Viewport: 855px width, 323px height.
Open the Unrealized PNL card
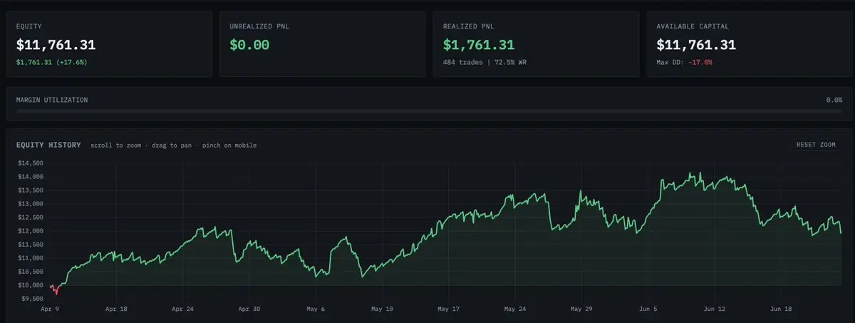click(323, 43)
